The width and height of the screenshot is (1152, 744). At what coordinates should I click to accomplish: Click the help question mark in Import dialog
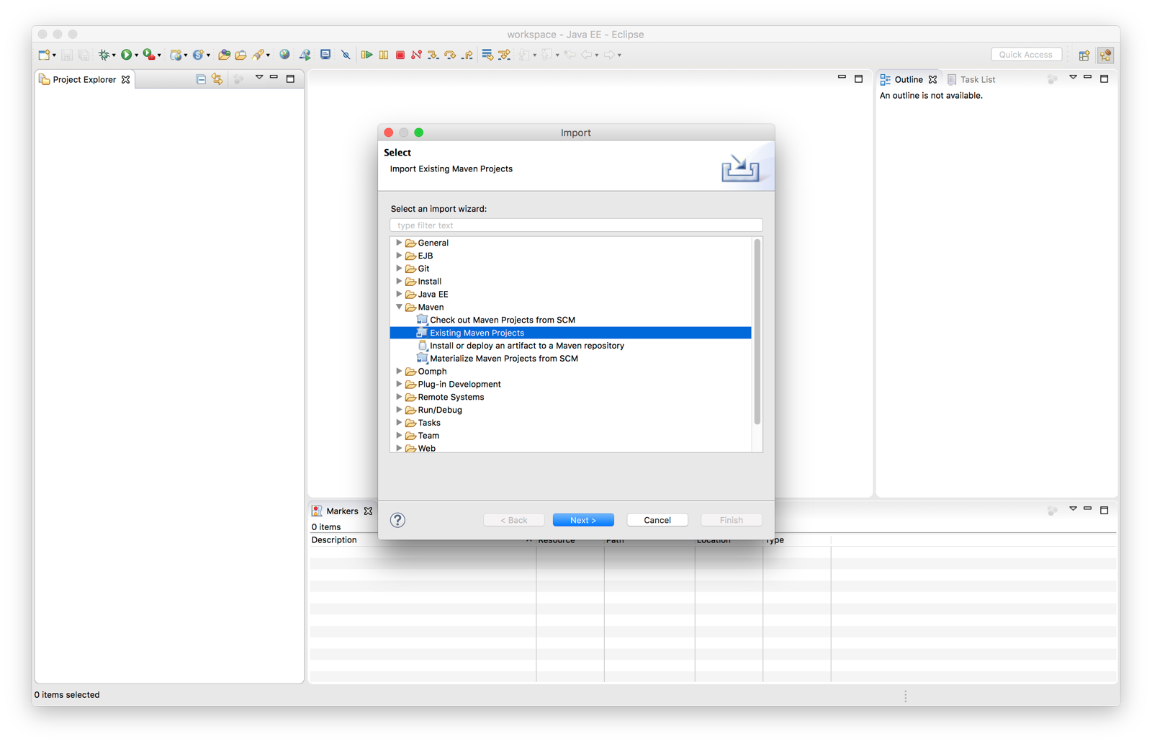397,520
